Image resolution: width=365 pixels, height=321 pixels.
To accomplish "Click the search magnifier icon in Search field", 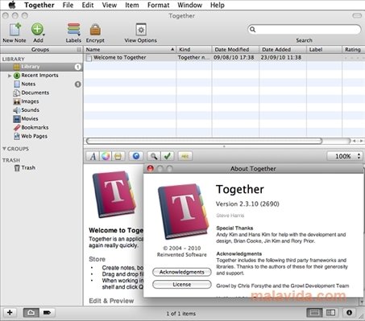I will tap(252, 29).
